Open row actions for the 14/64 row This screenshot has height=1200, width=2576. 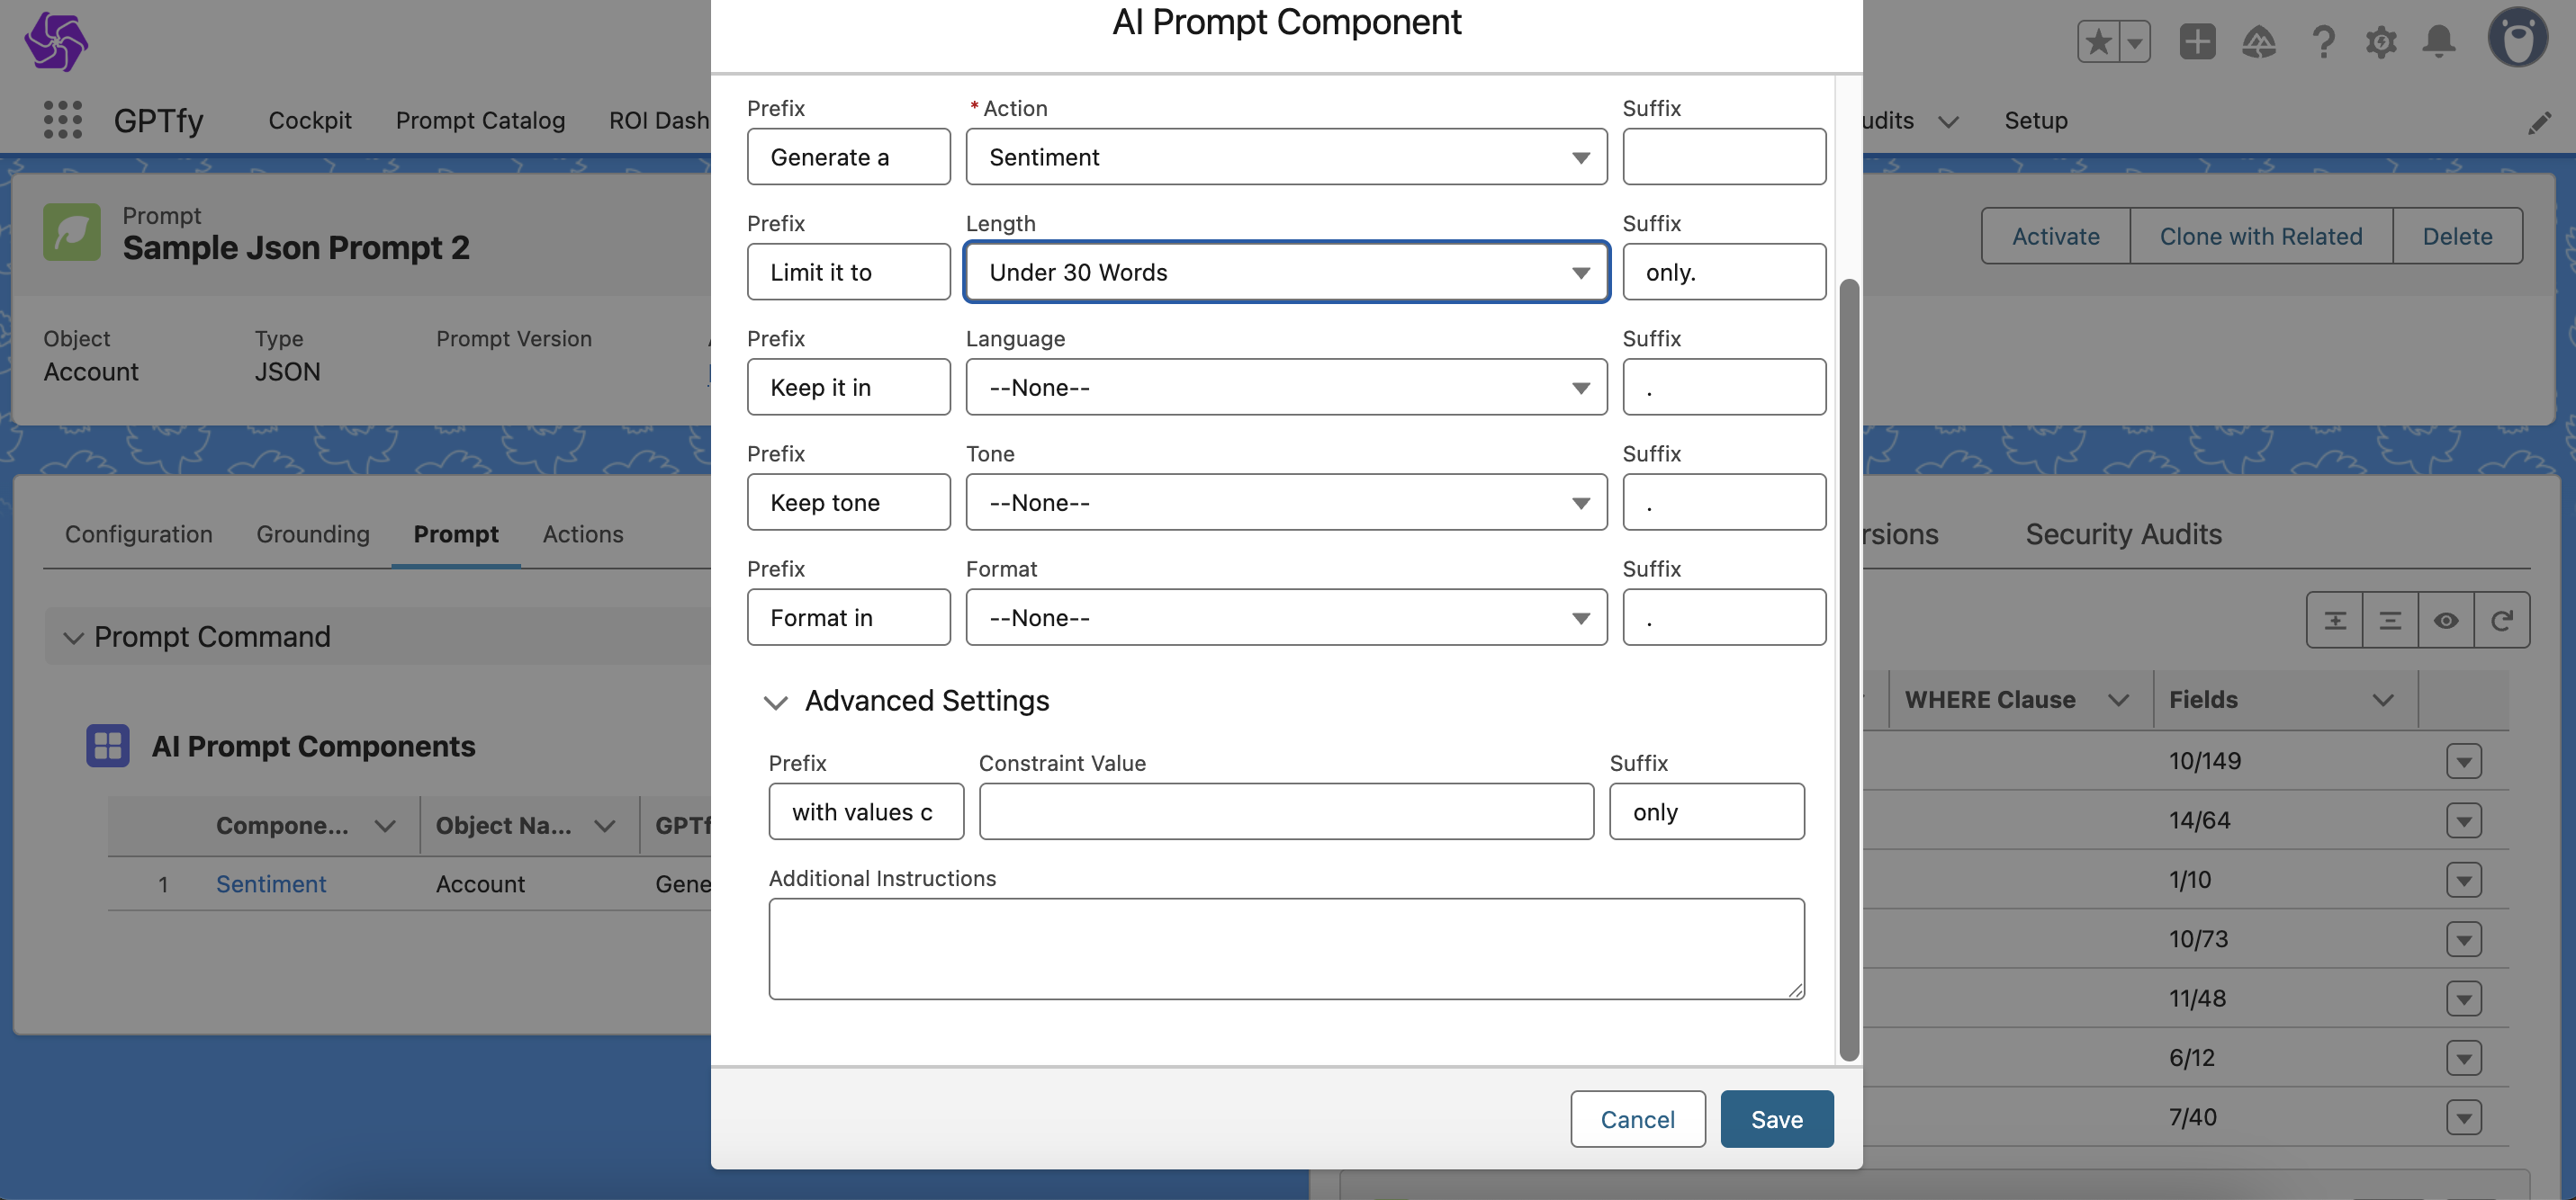pos(2464,820)
